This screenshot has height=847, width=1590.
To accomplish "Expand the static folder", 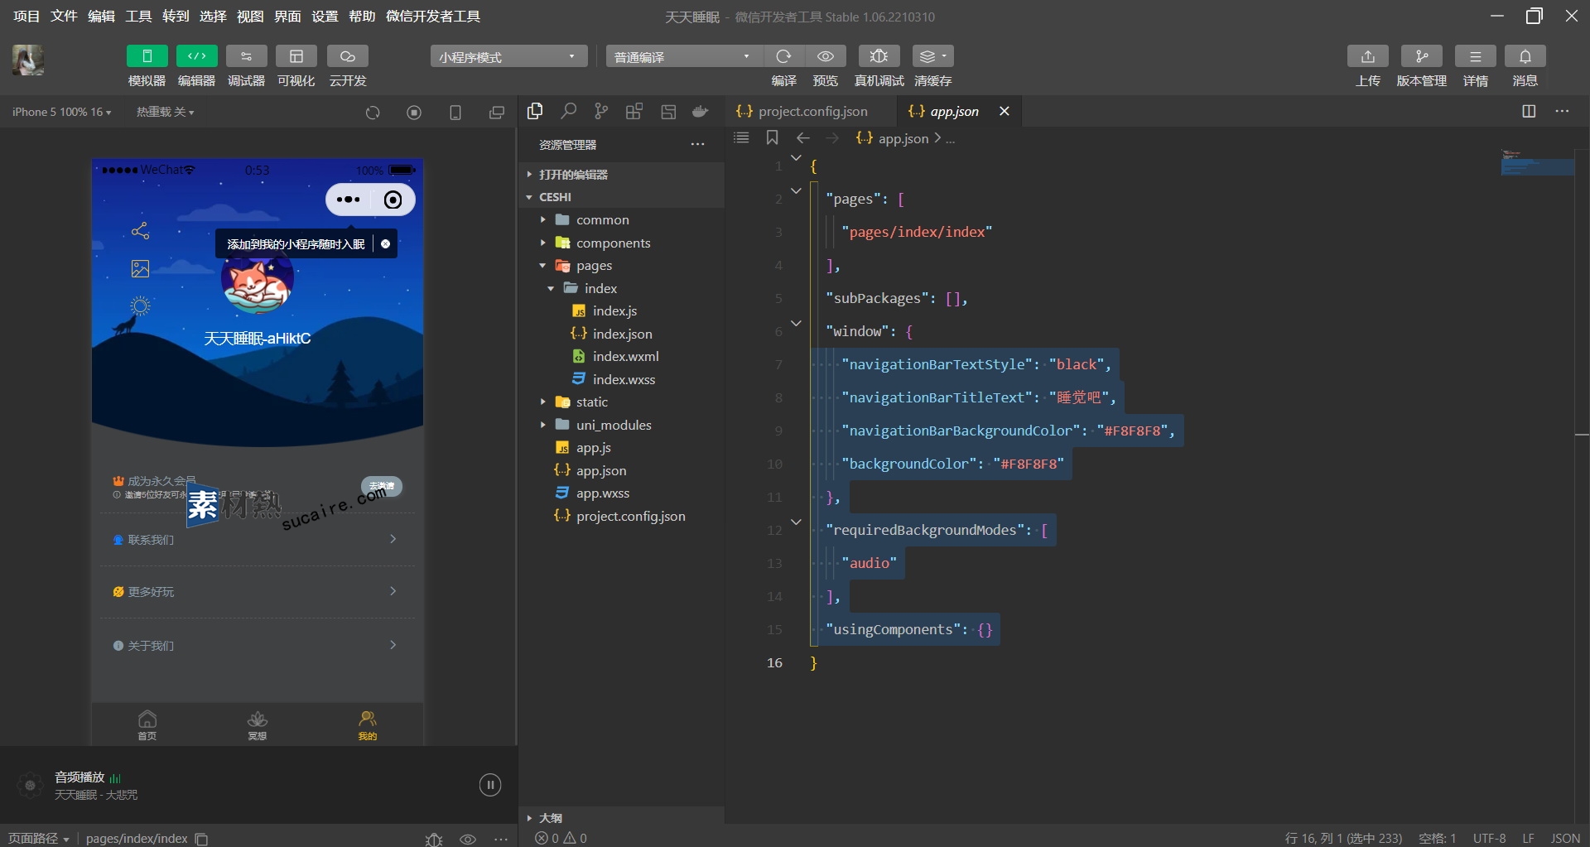I will click(x=621, y=402).
